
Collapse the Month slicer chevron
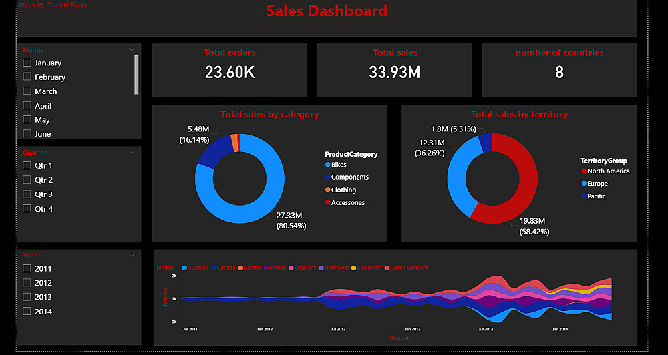[x=132, y=50]
